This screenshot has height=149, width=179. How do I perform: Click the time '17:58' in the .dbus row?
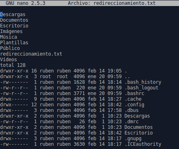pyautogui.click(x=115, y=110)
